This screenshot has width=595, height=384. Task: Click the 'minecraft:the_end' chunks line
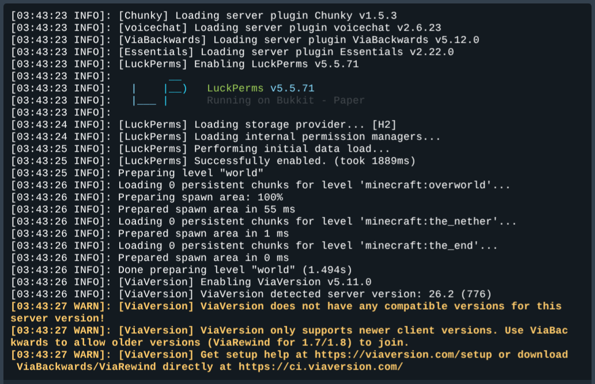(x=254, y=246)
